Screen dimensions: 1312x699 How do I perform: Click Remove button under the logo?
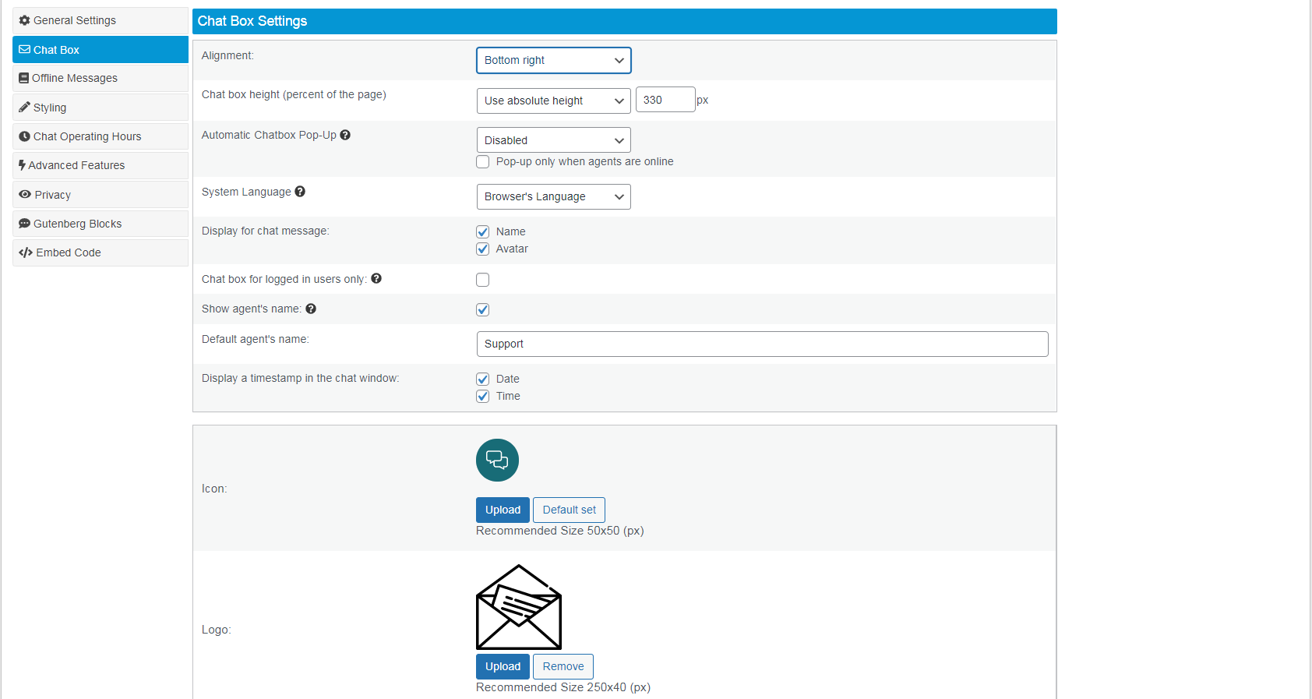pos(563,666)
